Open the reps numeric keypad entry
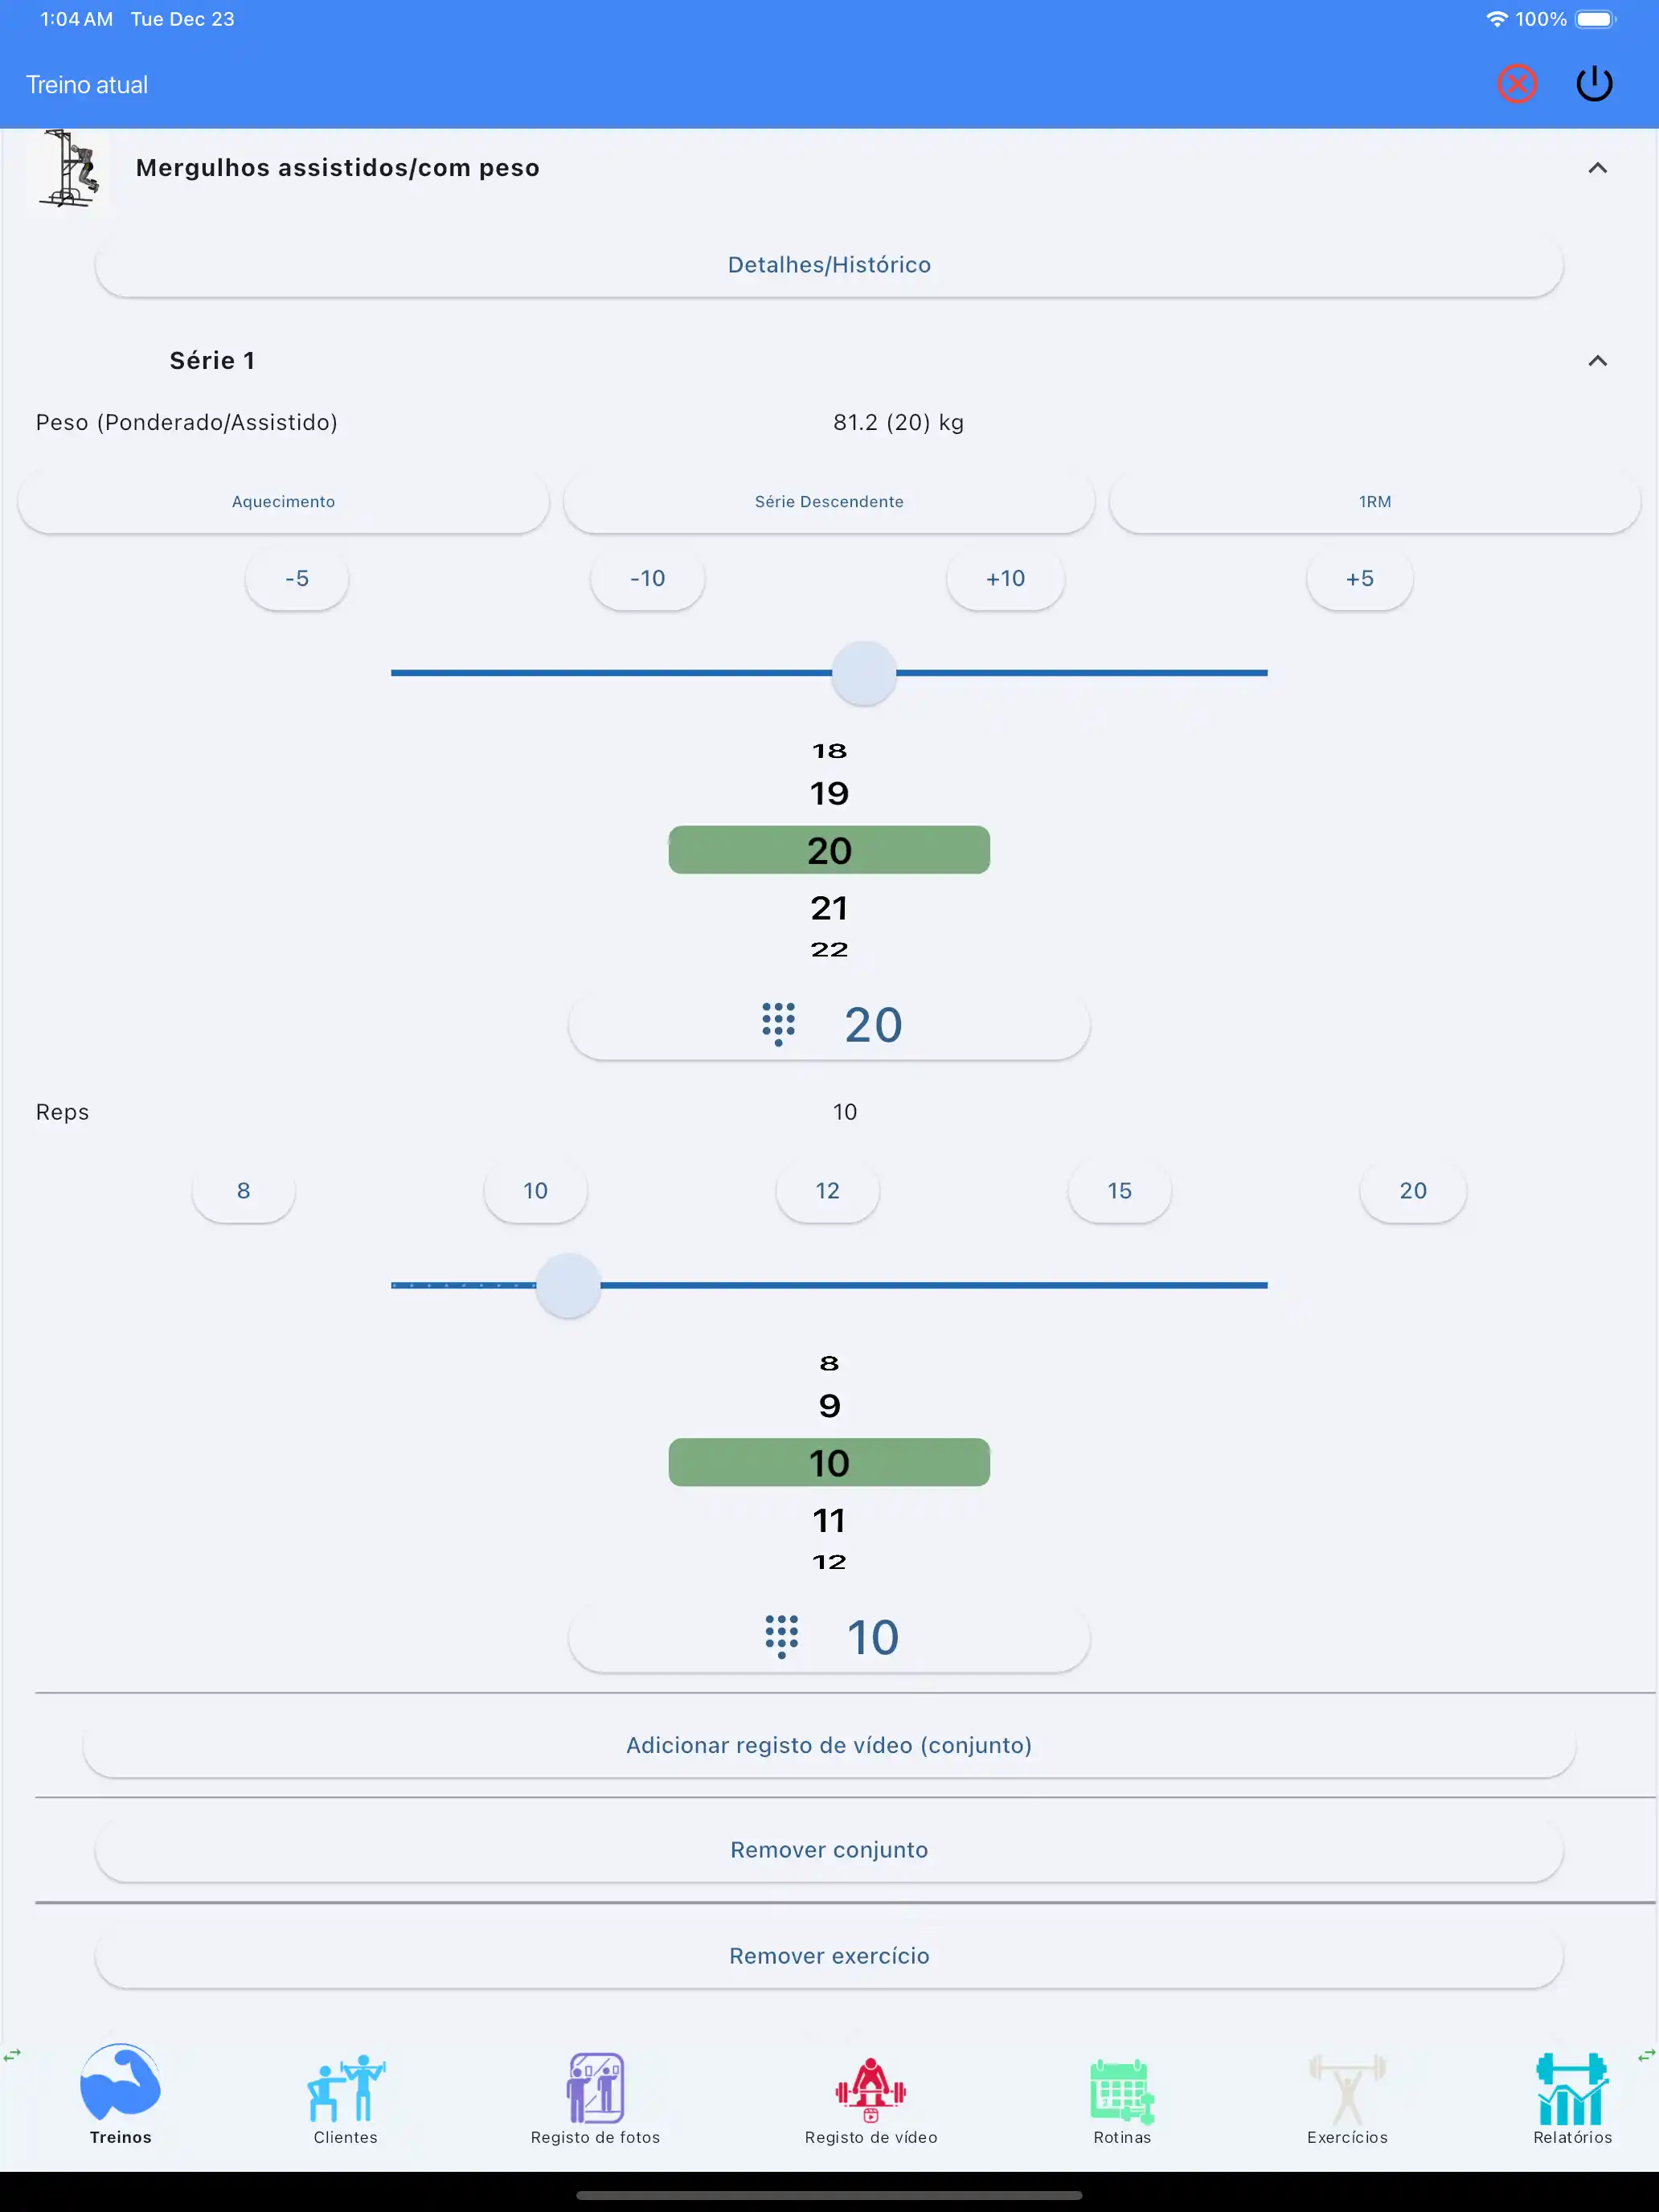Screen dimensions: 1659x2212 pyautogui.click(x=828, y=1637)
